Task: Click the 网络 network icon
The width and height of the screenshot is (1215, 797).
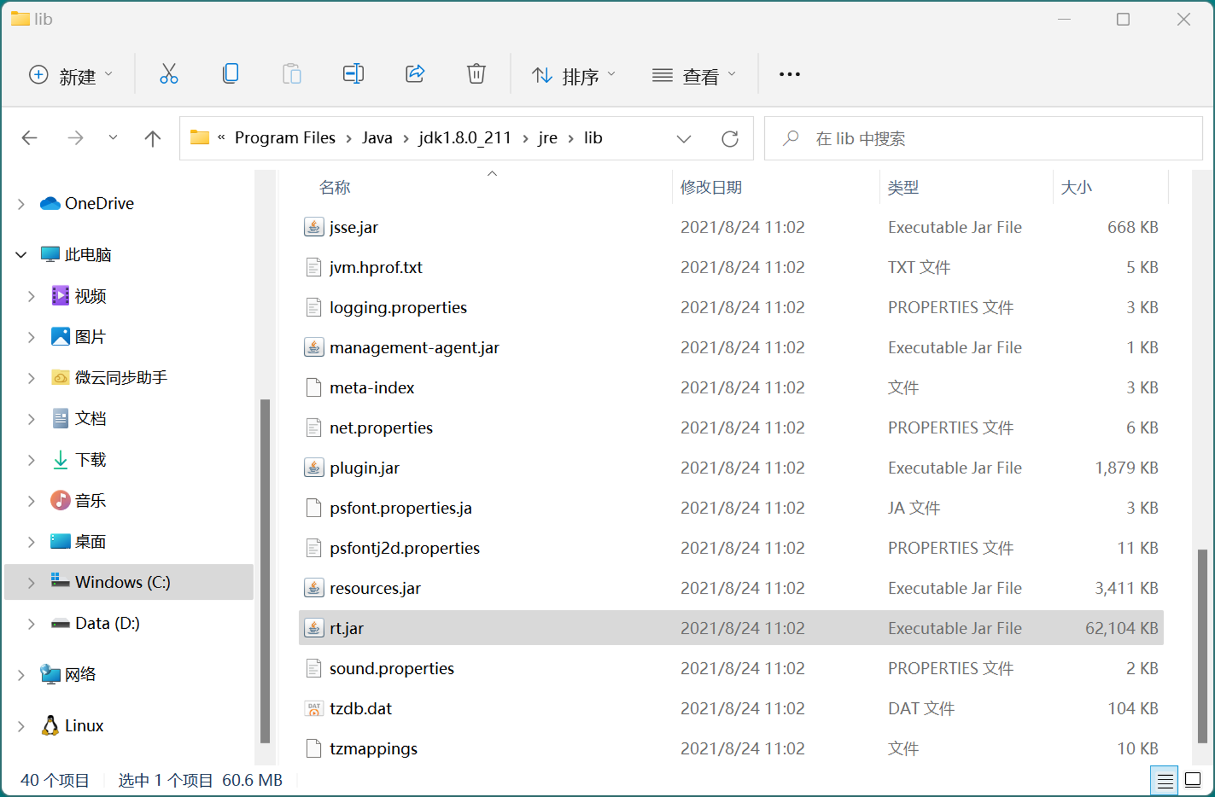Action: [50, 674]
